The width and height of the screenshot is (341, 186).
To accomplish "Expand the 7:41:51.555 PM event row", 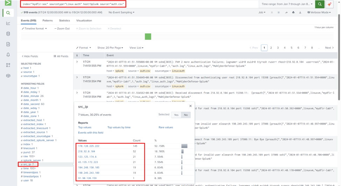I will point(77,62).
